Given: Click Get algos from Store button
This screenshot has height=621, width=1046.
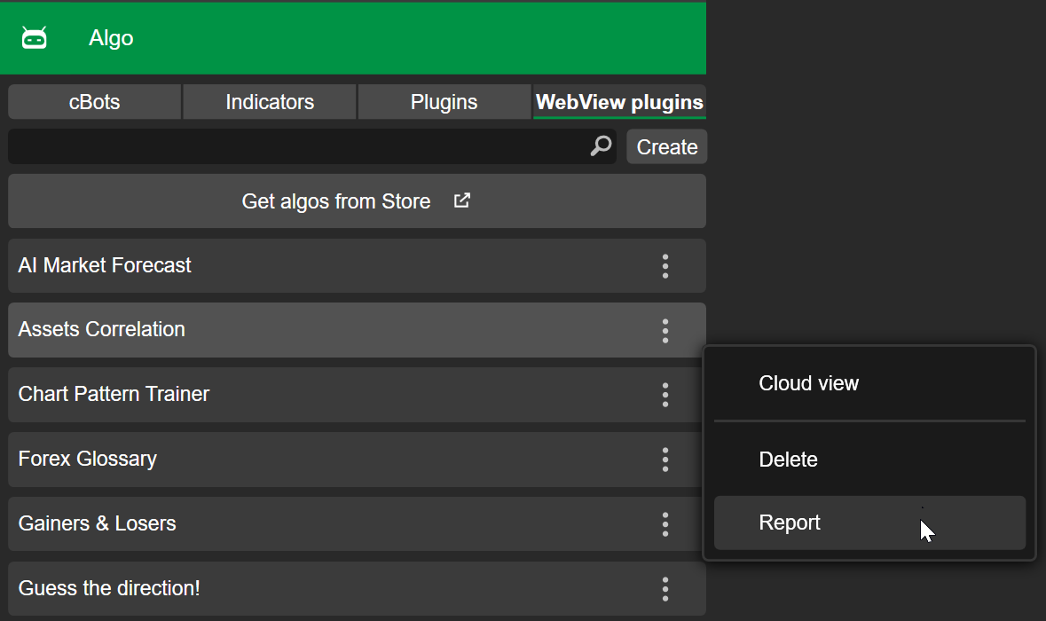Looking at the screenshot, I should (x=337, y=201).
